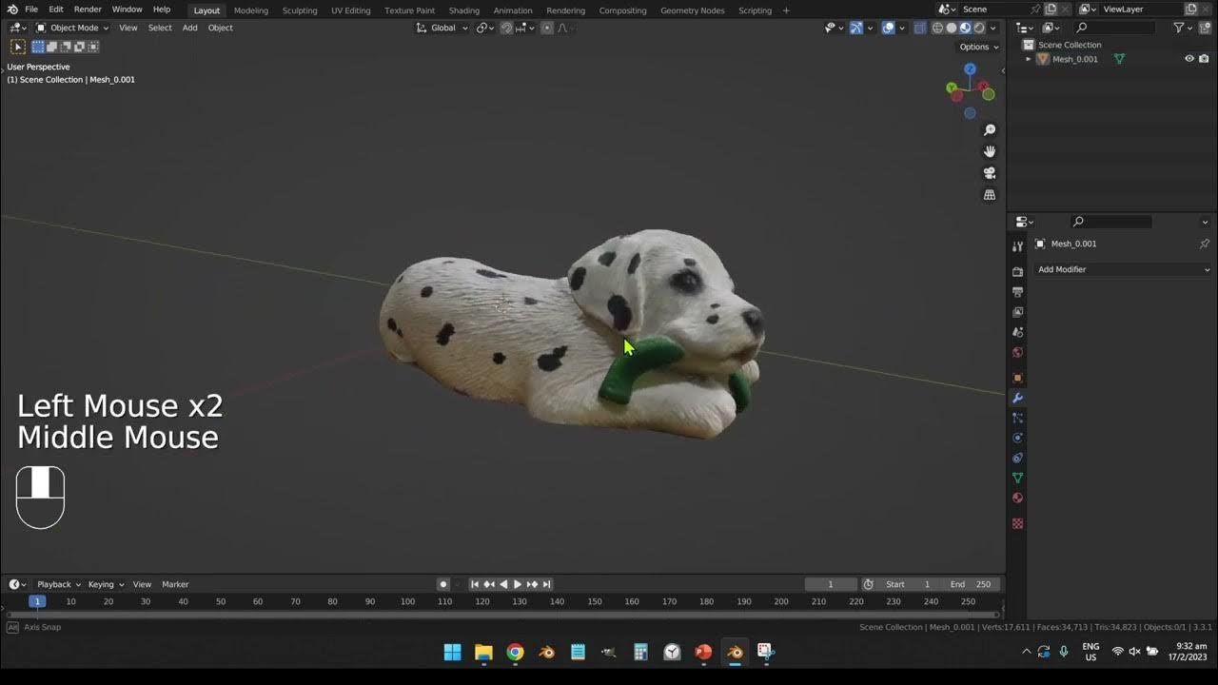Switch perspective/orthographic grid gizmo

pos(990,195)
